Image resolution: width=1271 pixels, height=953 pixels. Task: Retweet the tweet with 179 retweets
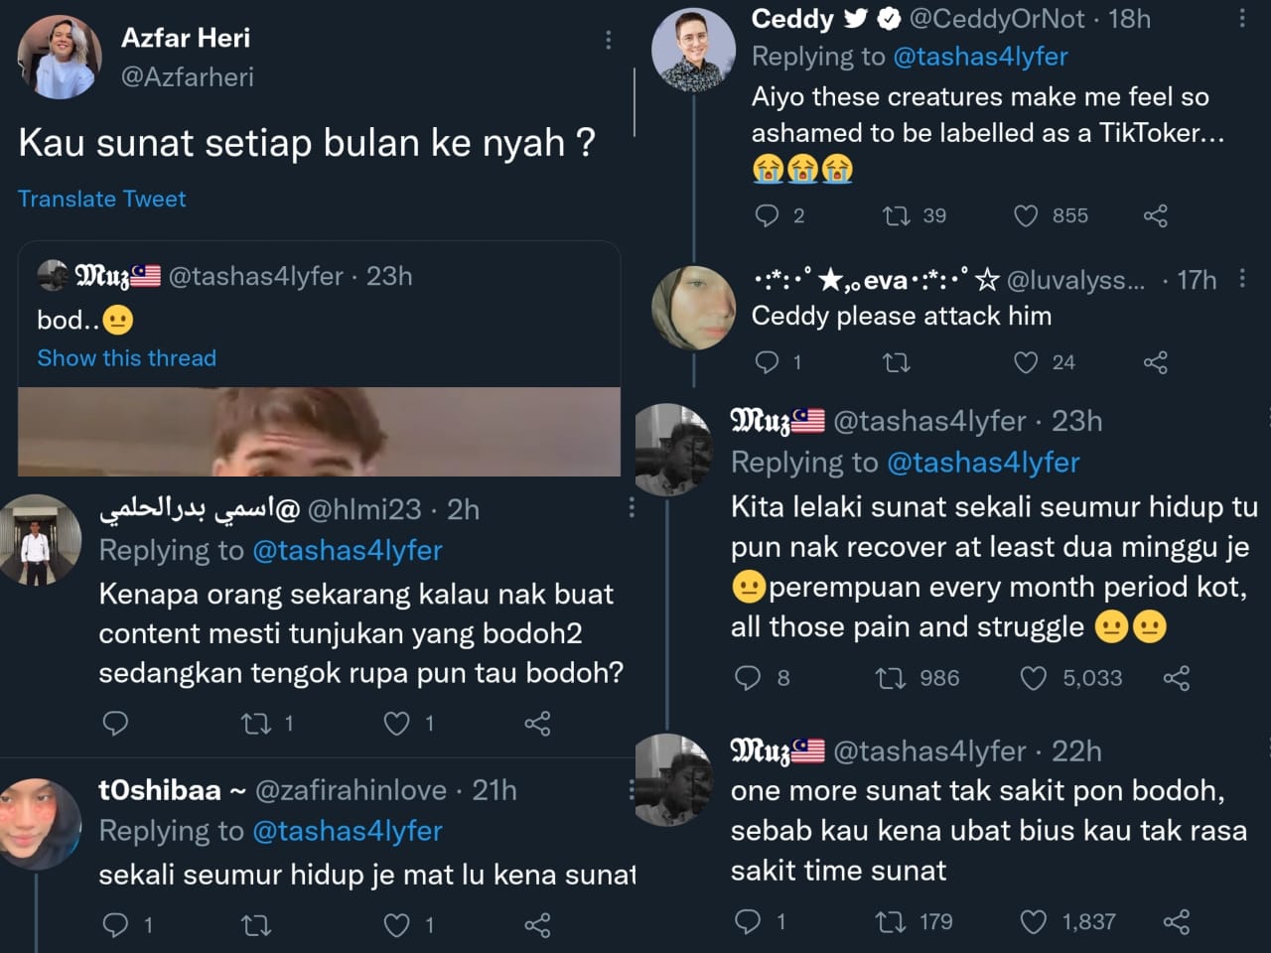pyautogui.click(x=889, y=922)
